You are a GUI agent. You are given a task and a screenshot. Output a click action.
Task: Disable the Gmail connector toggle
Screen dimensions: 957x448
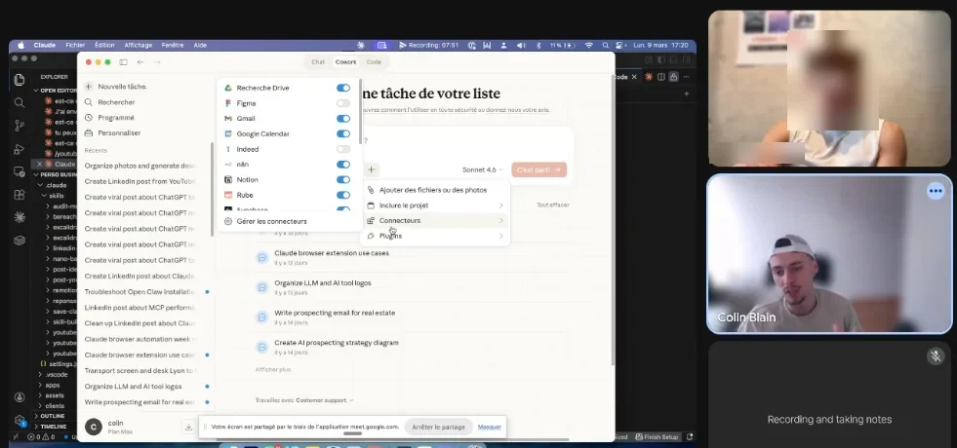click(343, 118)
